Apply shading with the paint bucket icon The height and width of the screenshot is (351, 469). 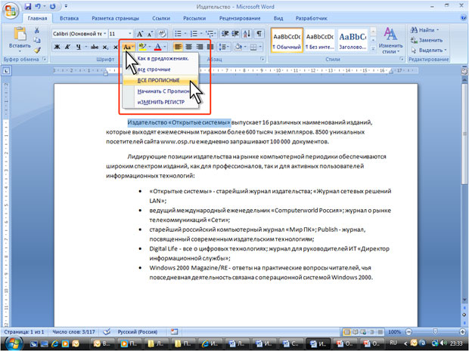(238, 47)
